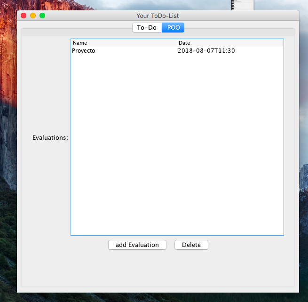Viewport: 308px width, 302px height.
Task: Click the Your ToDo-List title bar text
Action: tap(158, 16)
